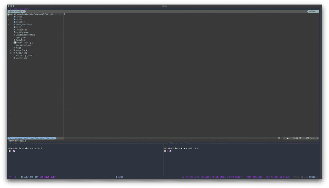Click the NERDTree root path /Users/jamesbest/code/personal/aa-ts/

[x=31, y=14]
